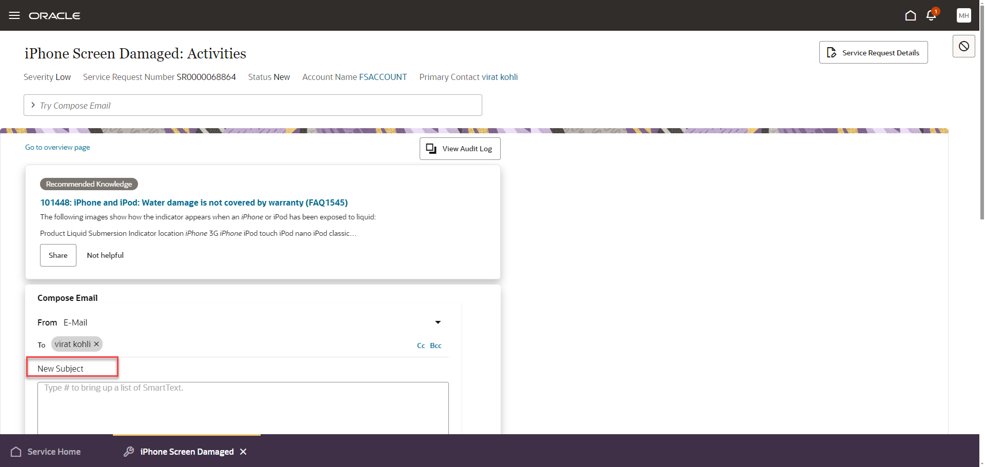Viewport: 985px width, 467px height.
Task: Focus the Try Compose Email field
Action: (x=253, y=105)
